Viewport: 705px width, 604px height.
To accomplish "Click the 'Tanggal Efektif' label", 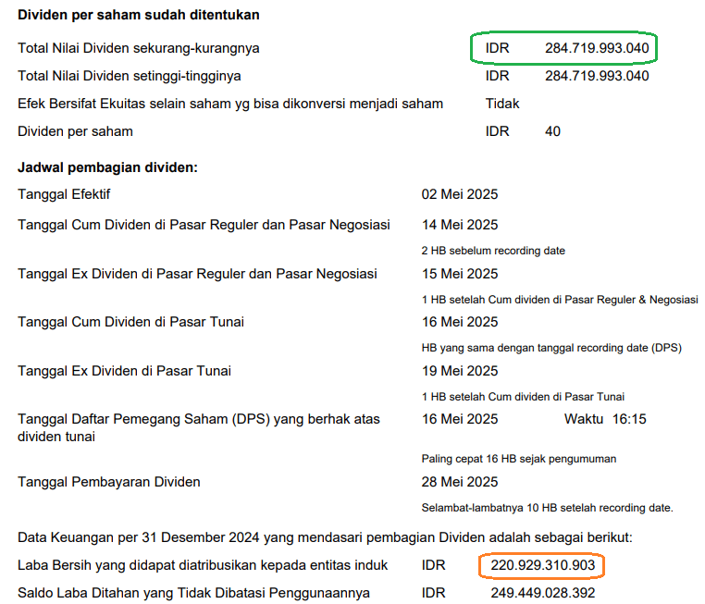I will pyautogui.click(x=64, y=194).
